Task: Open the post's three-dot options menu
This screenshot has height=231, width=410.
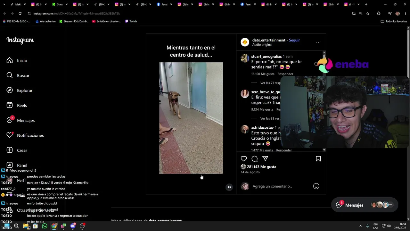Action: pos(318,42)
